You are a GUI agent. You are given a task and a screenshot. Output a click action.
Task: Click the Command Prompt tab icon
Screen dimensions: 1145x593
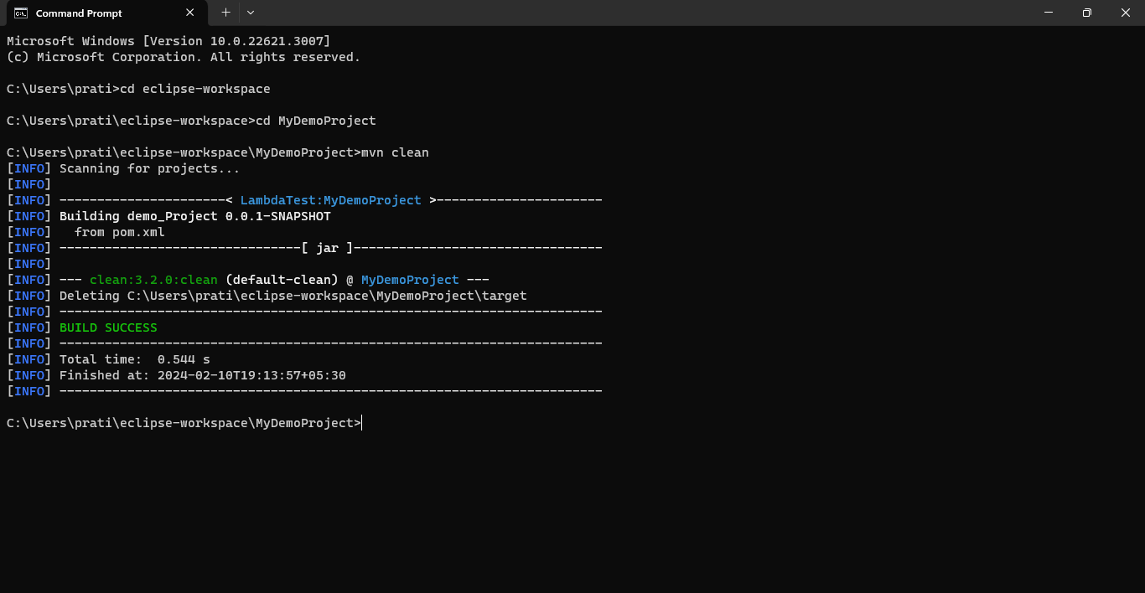(20, 13)
